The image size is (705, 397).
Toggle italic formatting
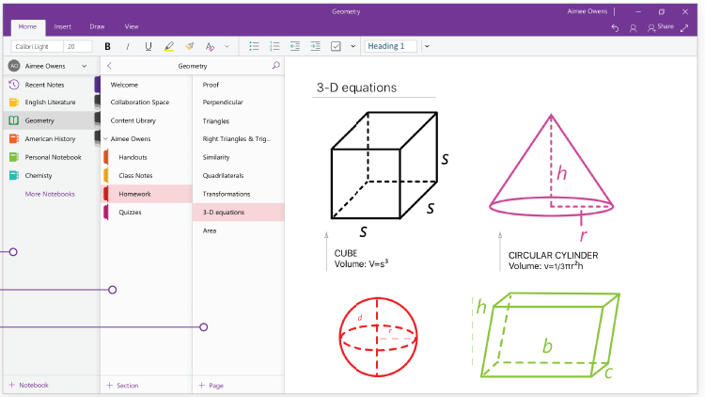pyautogui.click(x=128, y=46)
